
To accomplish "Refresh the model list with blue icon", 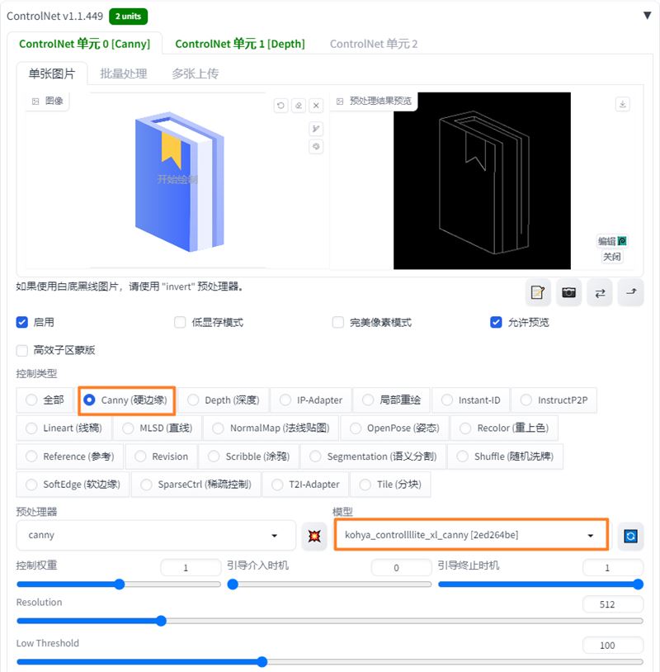I will (x=630, y=536).
